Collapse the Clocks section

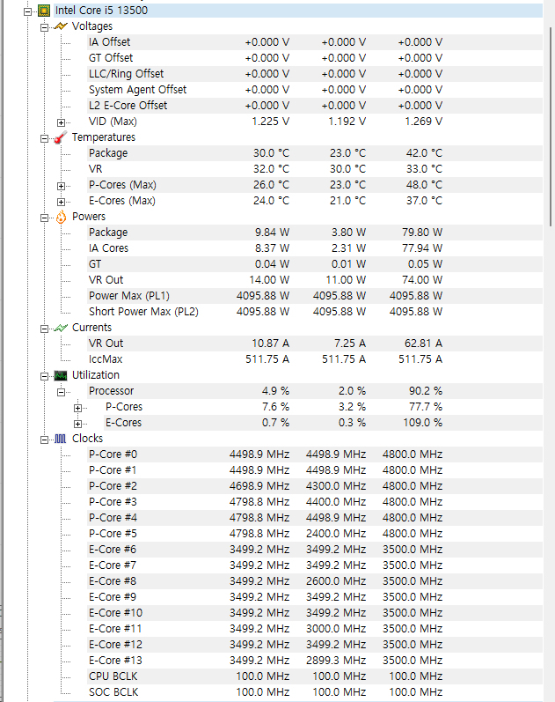[x=44, y=440]
